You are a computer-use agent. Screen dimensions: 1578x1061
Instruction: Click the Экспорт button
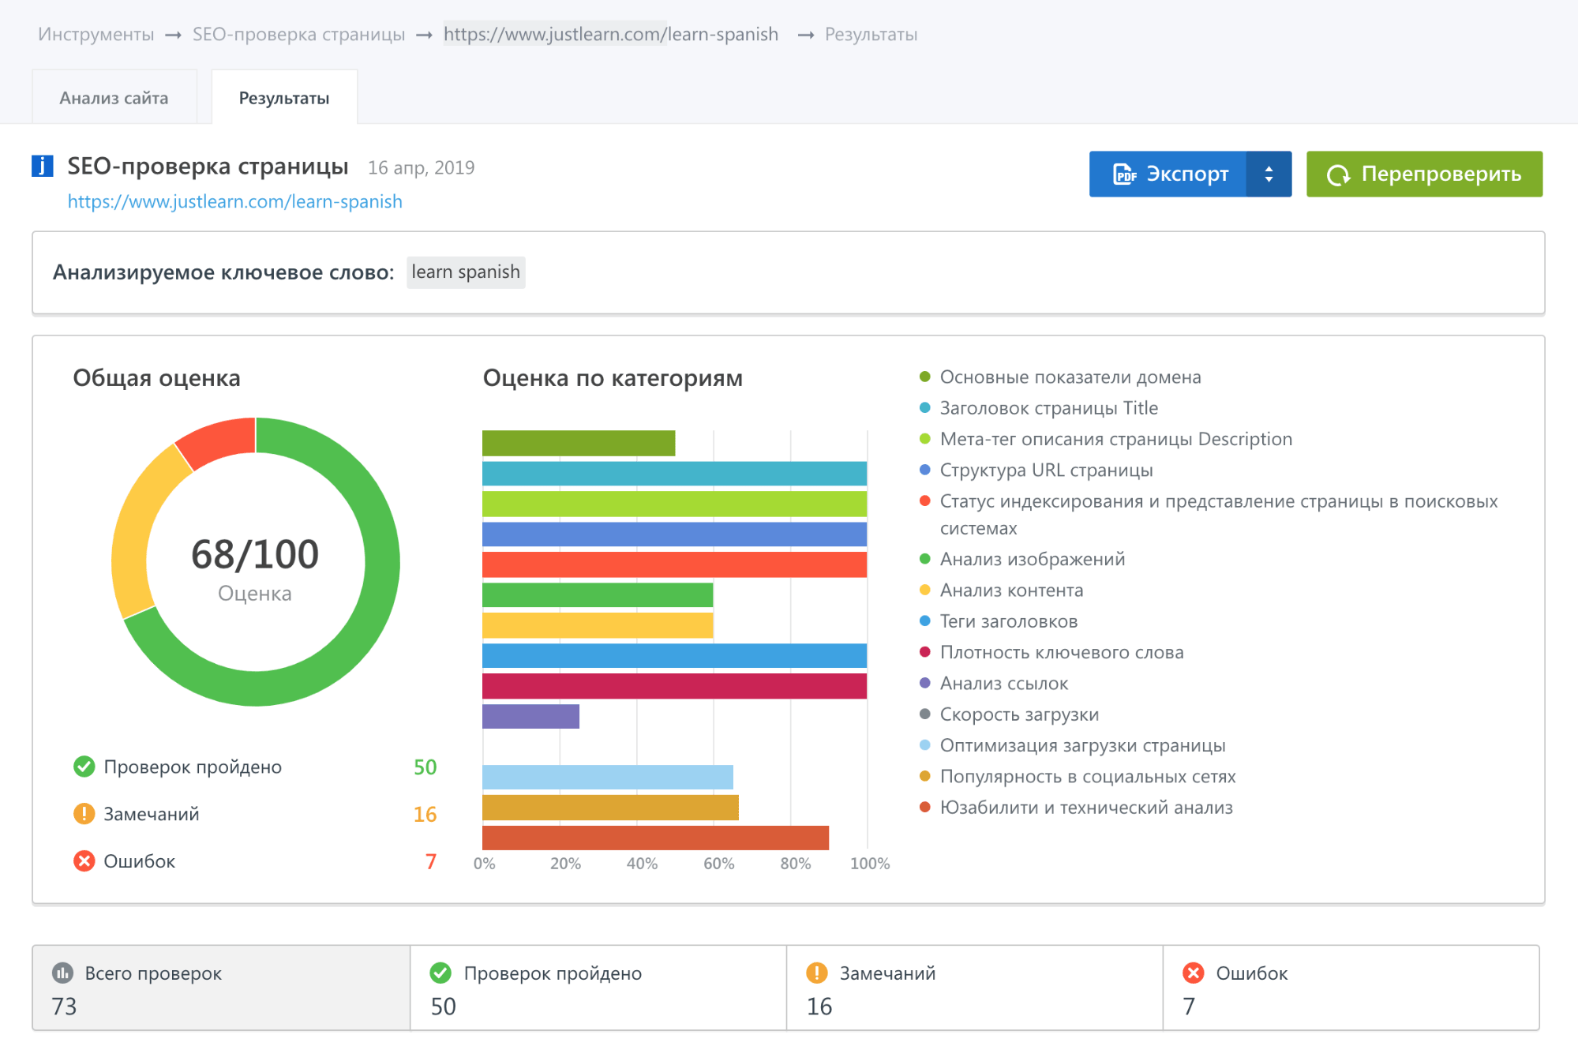[x=1168, y=174]
